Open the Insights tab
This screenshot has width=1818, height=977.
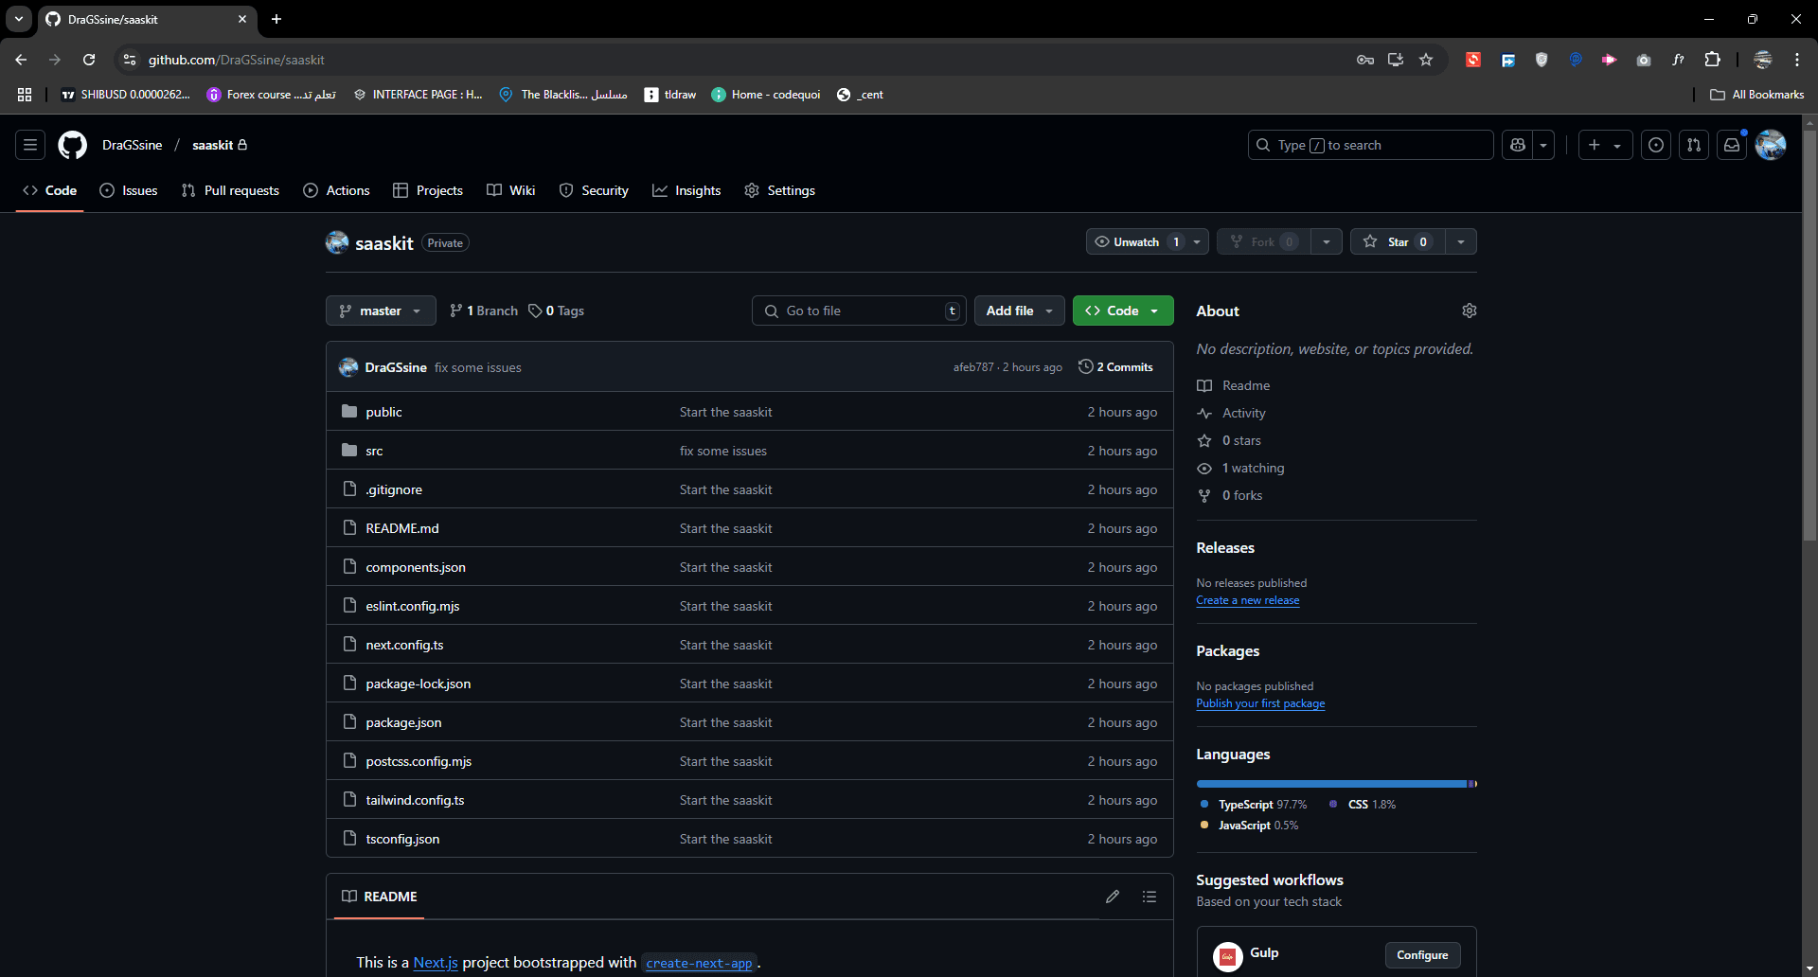(686, 190)
